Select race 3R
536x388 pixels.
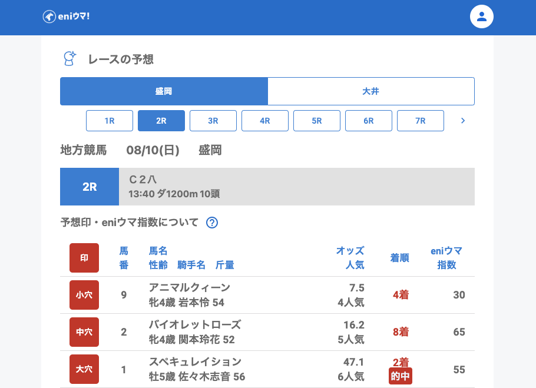213,121
